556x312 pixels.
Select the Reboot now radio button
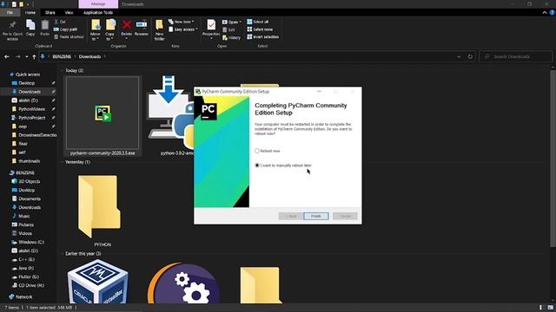257,151
